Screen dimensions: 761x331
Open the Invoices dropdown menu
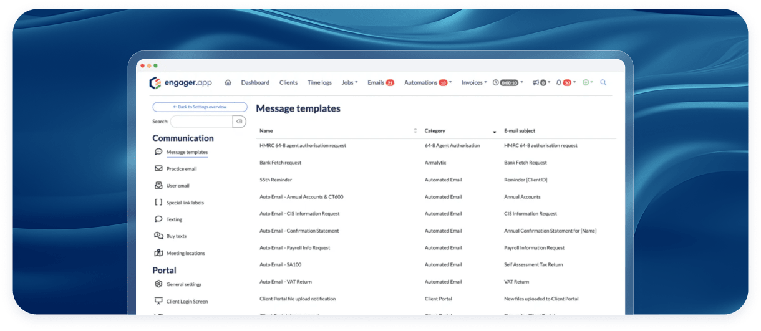coord(474,82)
